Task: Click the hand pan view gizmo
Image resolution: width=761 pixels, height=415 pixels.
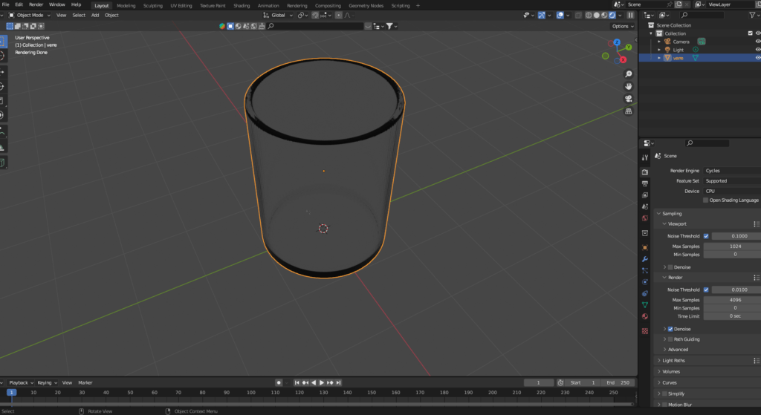Action: (629, 86)
